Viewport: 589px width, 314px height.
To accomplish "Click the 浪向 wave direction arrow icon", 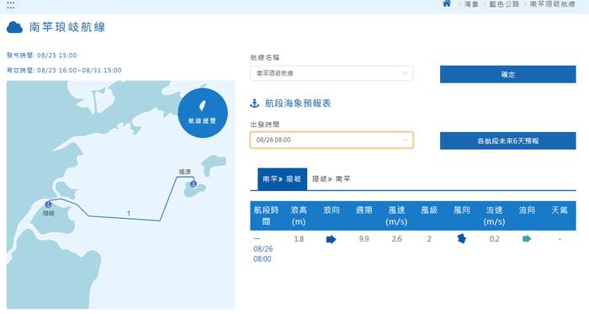I will (331, 239).
